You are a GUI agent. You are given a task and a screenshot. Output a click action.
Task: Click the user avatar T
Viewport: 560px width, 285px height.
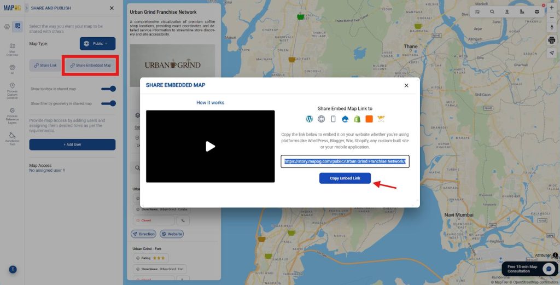[x=13, y=269]
